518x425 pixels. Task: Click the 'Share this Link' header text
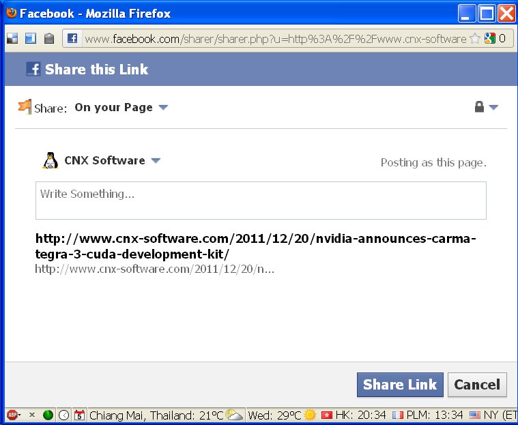click(96, 70)
